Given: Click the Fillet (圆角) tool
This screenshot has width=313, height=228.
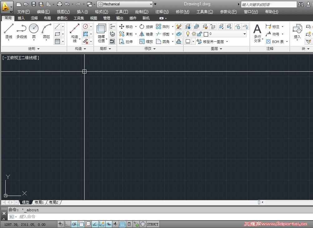Looking at the screenshot, I should (163, 41).
